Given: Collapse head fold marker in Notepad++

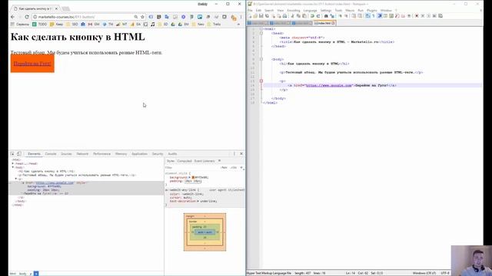Looking at the screenshot, I should point(261,33).
